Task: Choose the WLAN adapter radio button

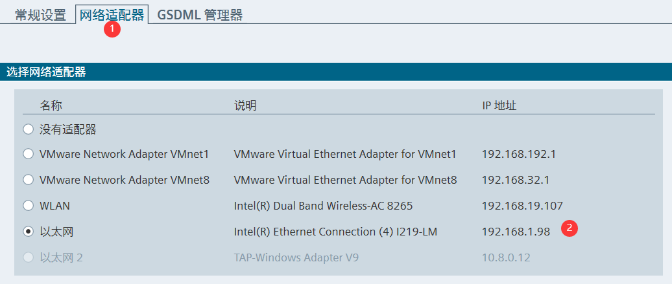Action: tap(29, 206)
